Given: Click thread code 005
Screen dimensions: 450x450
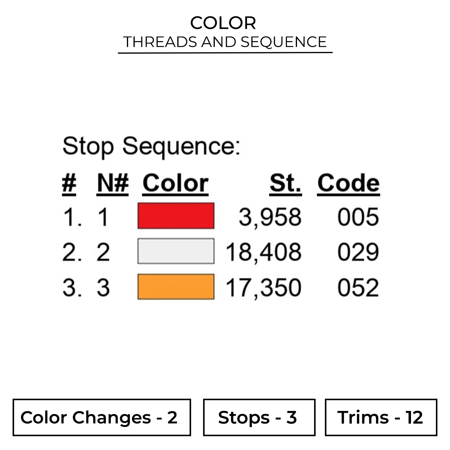Looking at the screenshot, I should [358, 217].
